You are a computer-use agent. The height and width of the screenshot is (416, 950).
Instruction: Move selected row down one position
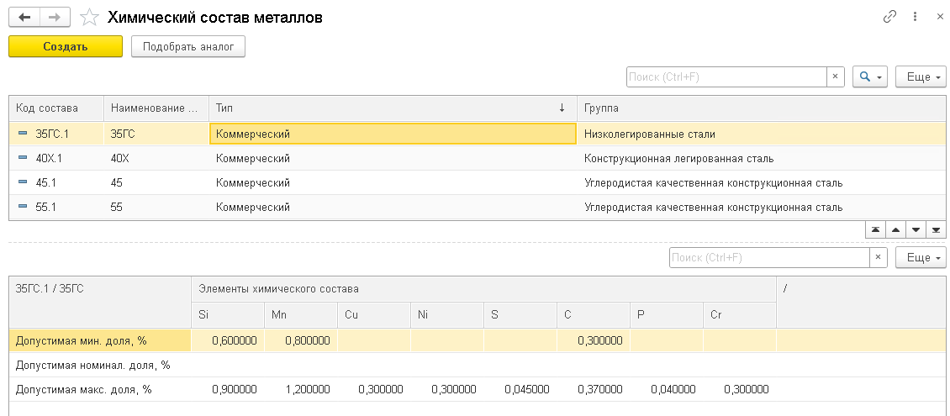click(916, 230)
